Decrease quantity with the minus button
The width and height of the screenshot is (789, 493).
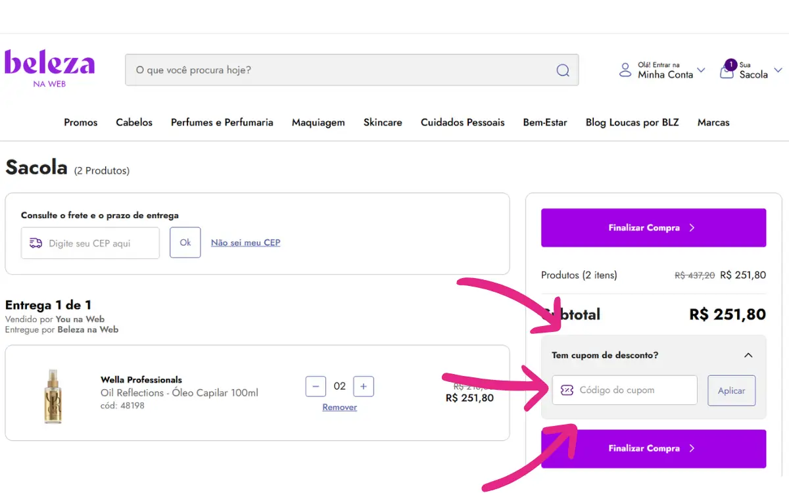(316, 387)
